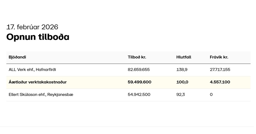This screenshot has height=134, width=256.
Task: Select the bid amount 82.659.655
Action: pos(139,70)
